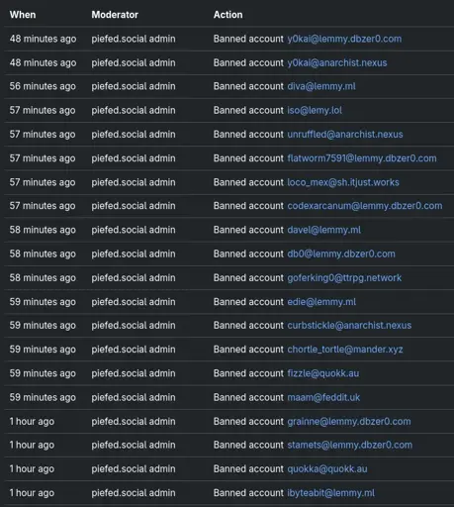Viewport: 454px width, 507px height.
Task: Open flatworm7591@lemmy.dbzer0.com account link
Action: tap(362, 158)
